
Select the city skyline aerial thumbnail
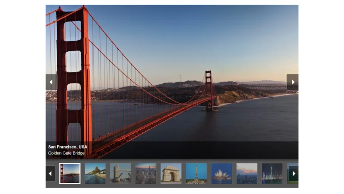click(146, 173)
